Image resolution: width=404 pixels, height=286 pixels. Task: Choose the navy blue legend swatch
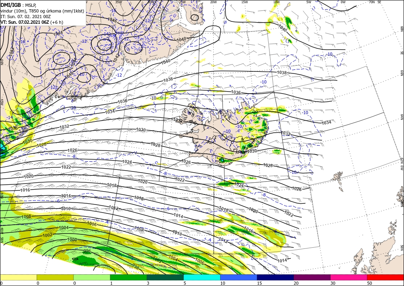pyautogui.click(x=276, y=278)
